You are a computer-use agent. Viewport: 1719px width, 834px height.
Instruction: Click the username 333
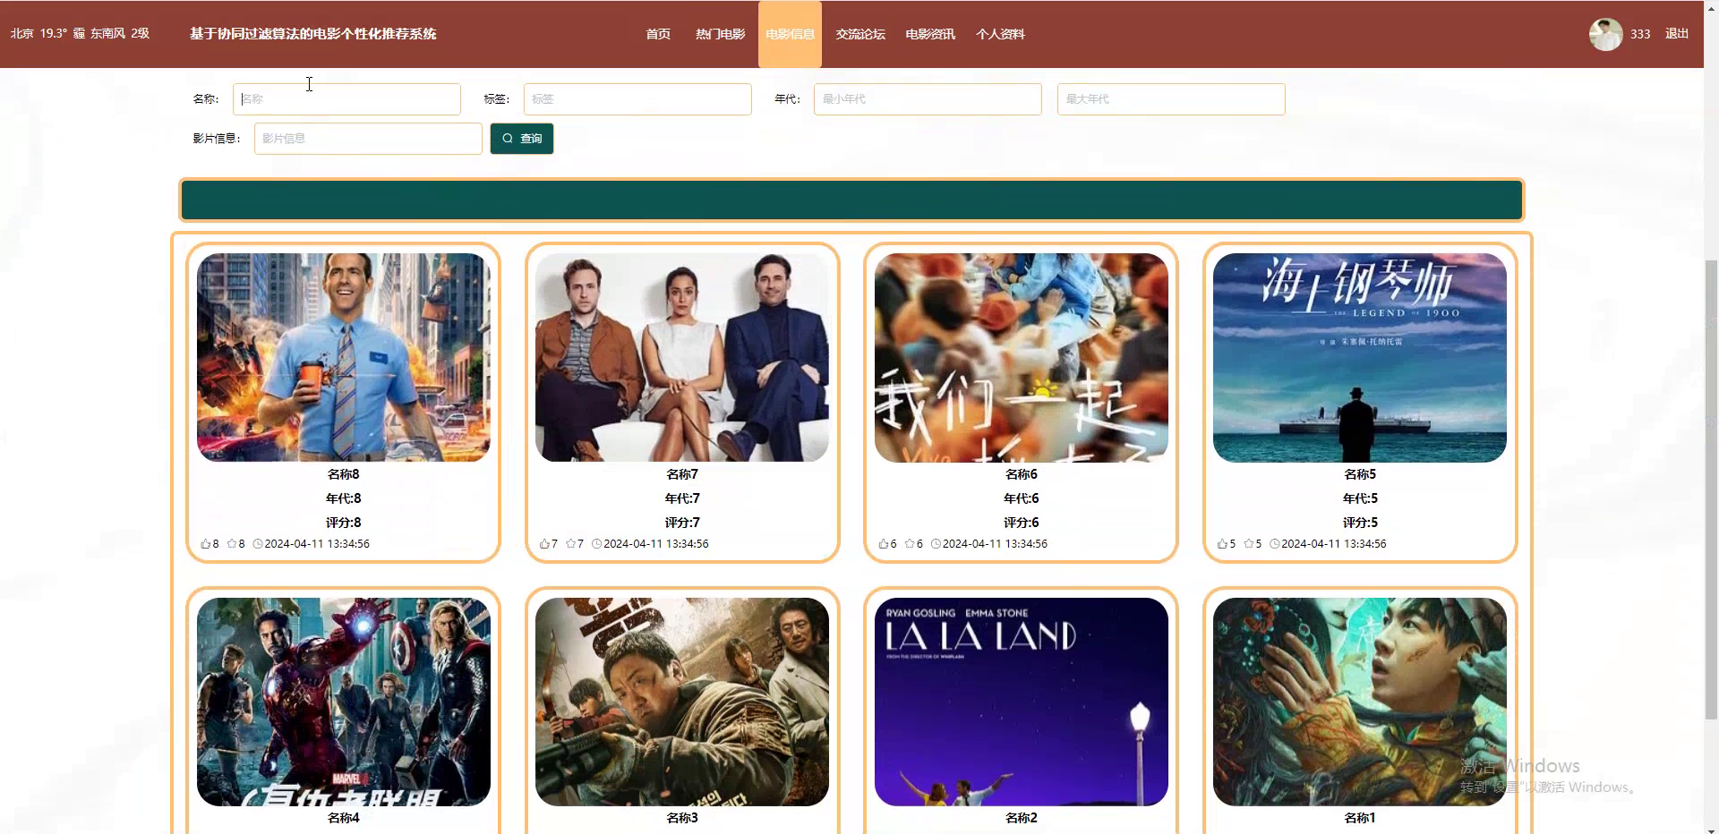[1640, 34]
